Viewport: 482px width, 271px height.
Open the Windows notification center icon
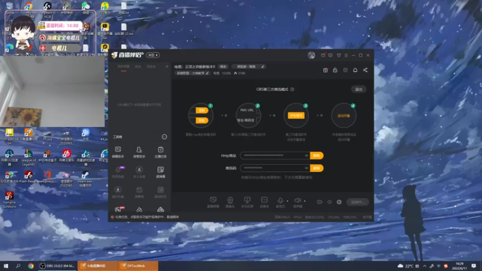(474, 266)
